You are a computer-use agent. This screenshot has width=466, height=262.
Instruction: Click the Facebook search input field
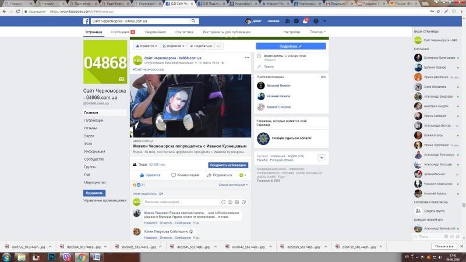[x=140, y=21]
